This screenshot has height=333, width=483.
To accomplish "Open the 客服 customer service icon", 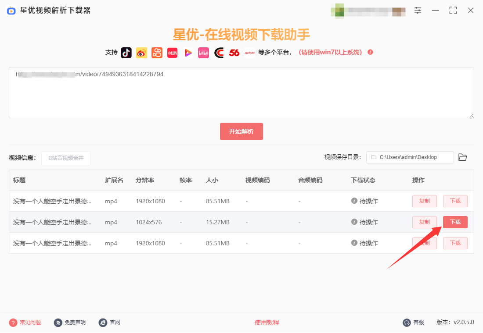I will coord(407,322).
